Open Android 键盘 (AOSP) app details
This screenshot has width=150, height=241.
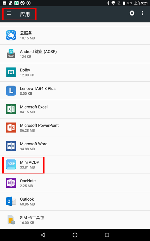pos(75,54)
